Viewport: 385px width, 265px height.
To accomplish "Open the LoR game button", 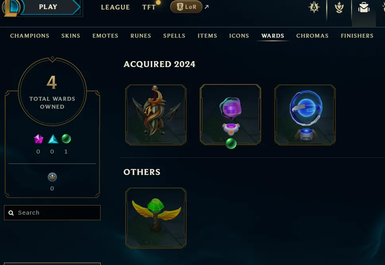I will pos(186,7).
